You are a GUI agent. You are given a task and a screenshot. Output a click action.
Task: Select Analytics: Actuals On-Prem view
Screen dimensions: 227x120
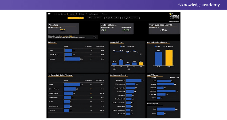pyautogui.click(x=94, y=18)
